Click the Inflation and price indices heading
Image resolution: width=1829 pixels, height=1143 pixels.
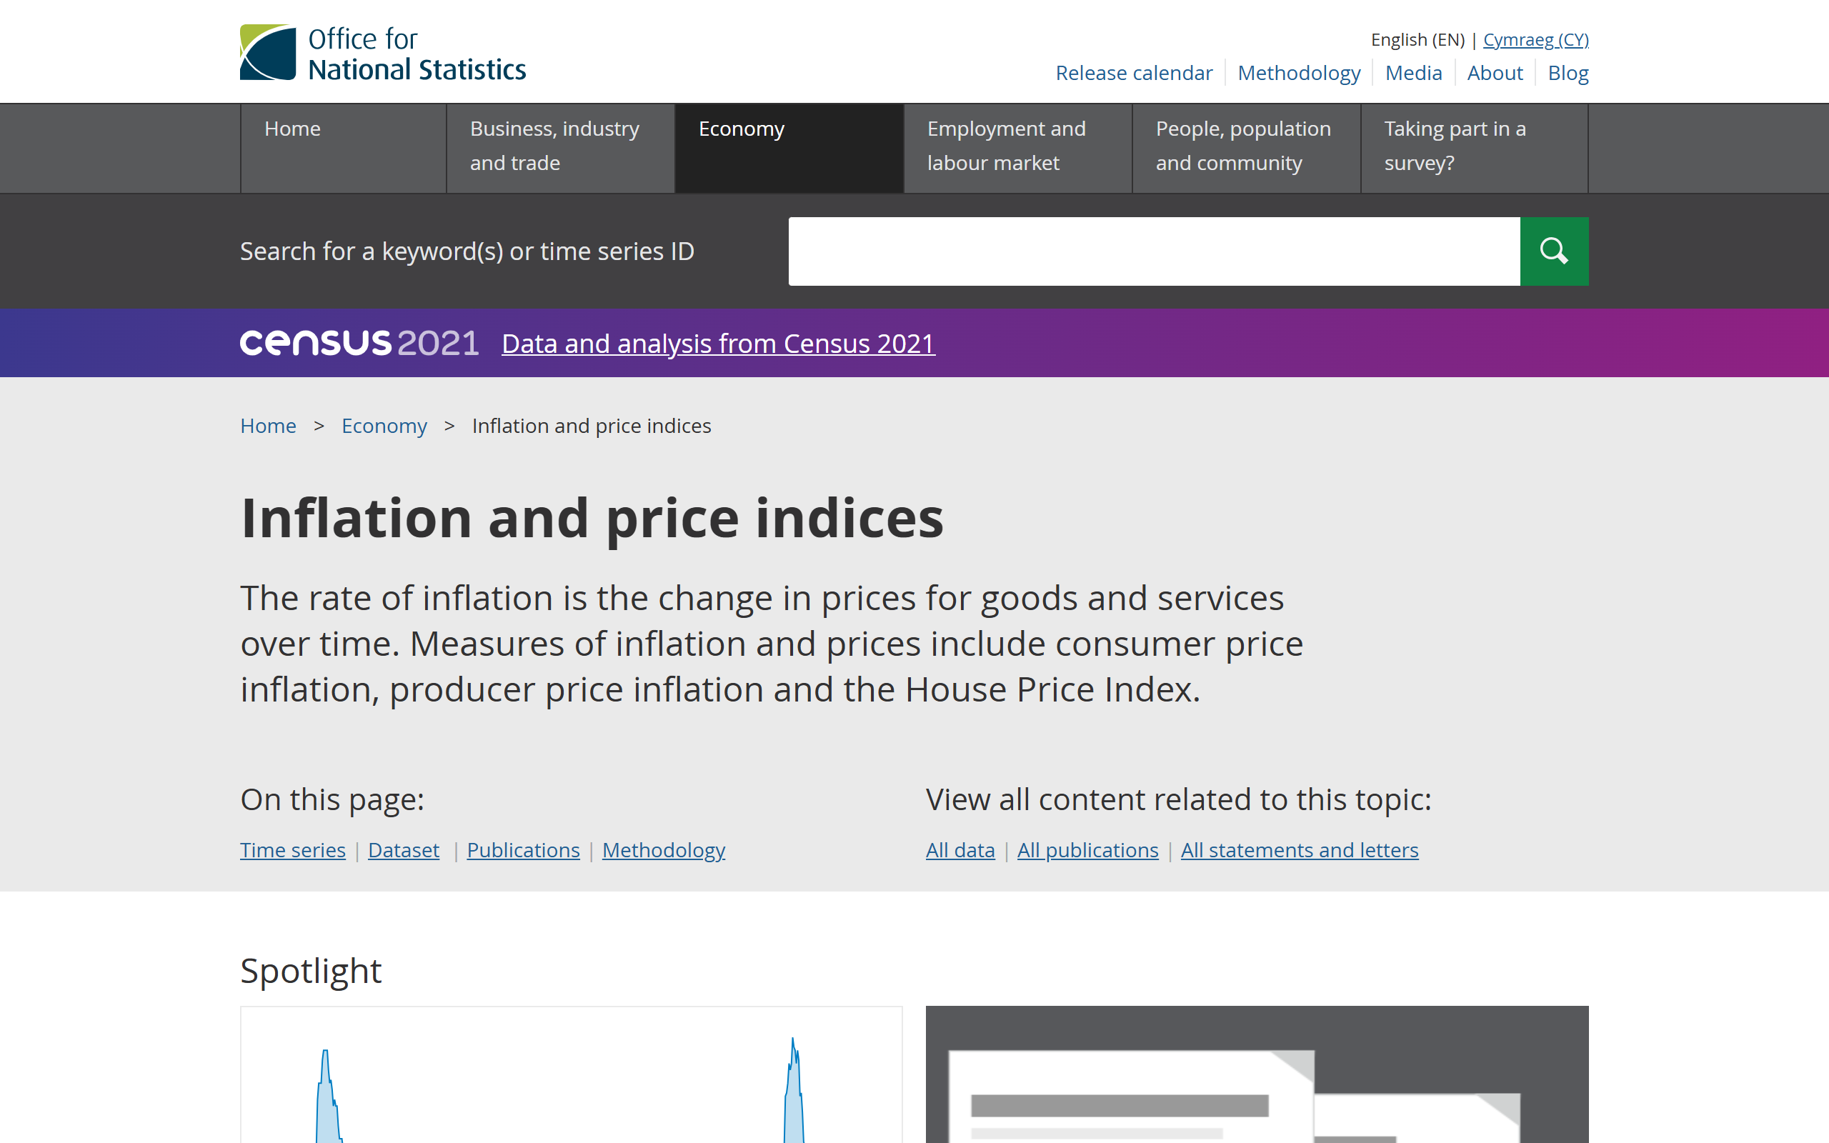[592, 519]
